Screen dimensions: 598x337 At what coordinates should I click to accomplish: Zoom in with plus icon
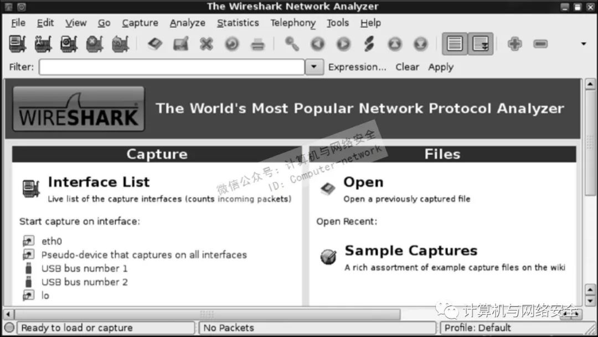click(514, 44)
